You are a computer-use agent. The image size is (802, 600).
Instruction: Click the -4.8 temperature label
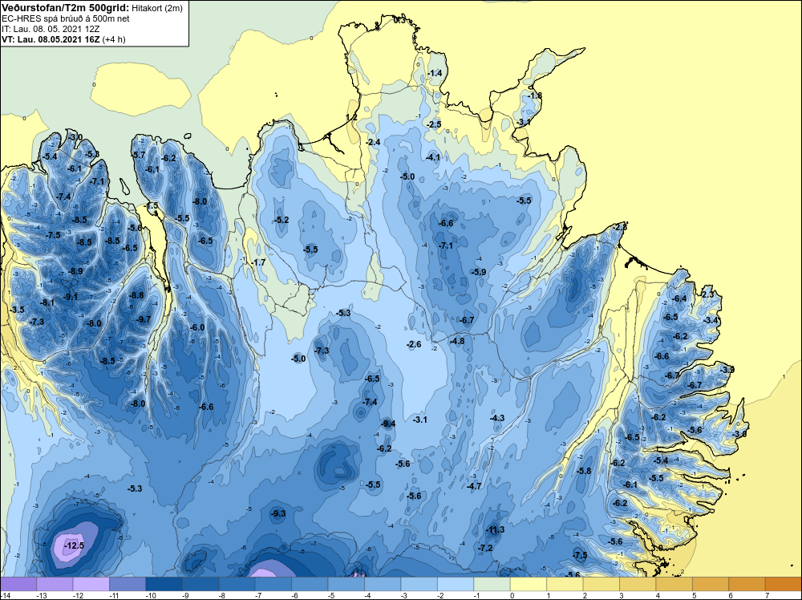[457, 341]
